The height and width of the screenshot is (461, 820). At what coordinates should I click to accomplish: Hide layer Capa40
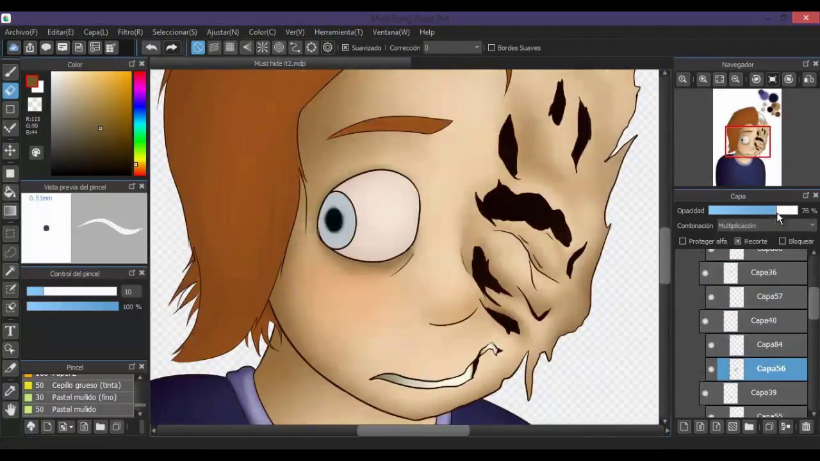(x=705, y=321)
